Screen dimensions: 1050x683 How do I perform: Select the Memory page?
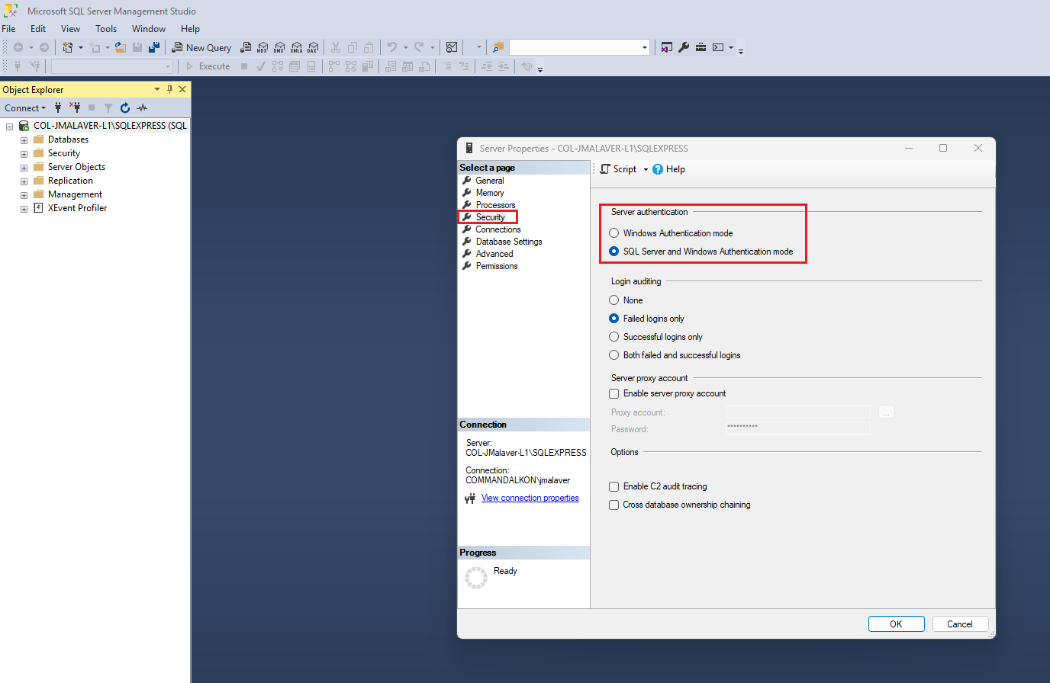click(x=489, y=193)
